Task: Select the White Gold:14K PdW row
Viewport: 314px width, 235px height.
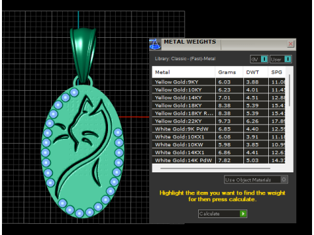Action: tap(218, 160)
